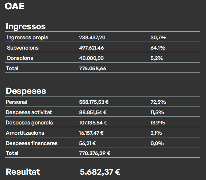The width and height of the screenshot is (206, 180).
Task: Click the CAE title heading
Action: tap(15, 6)
